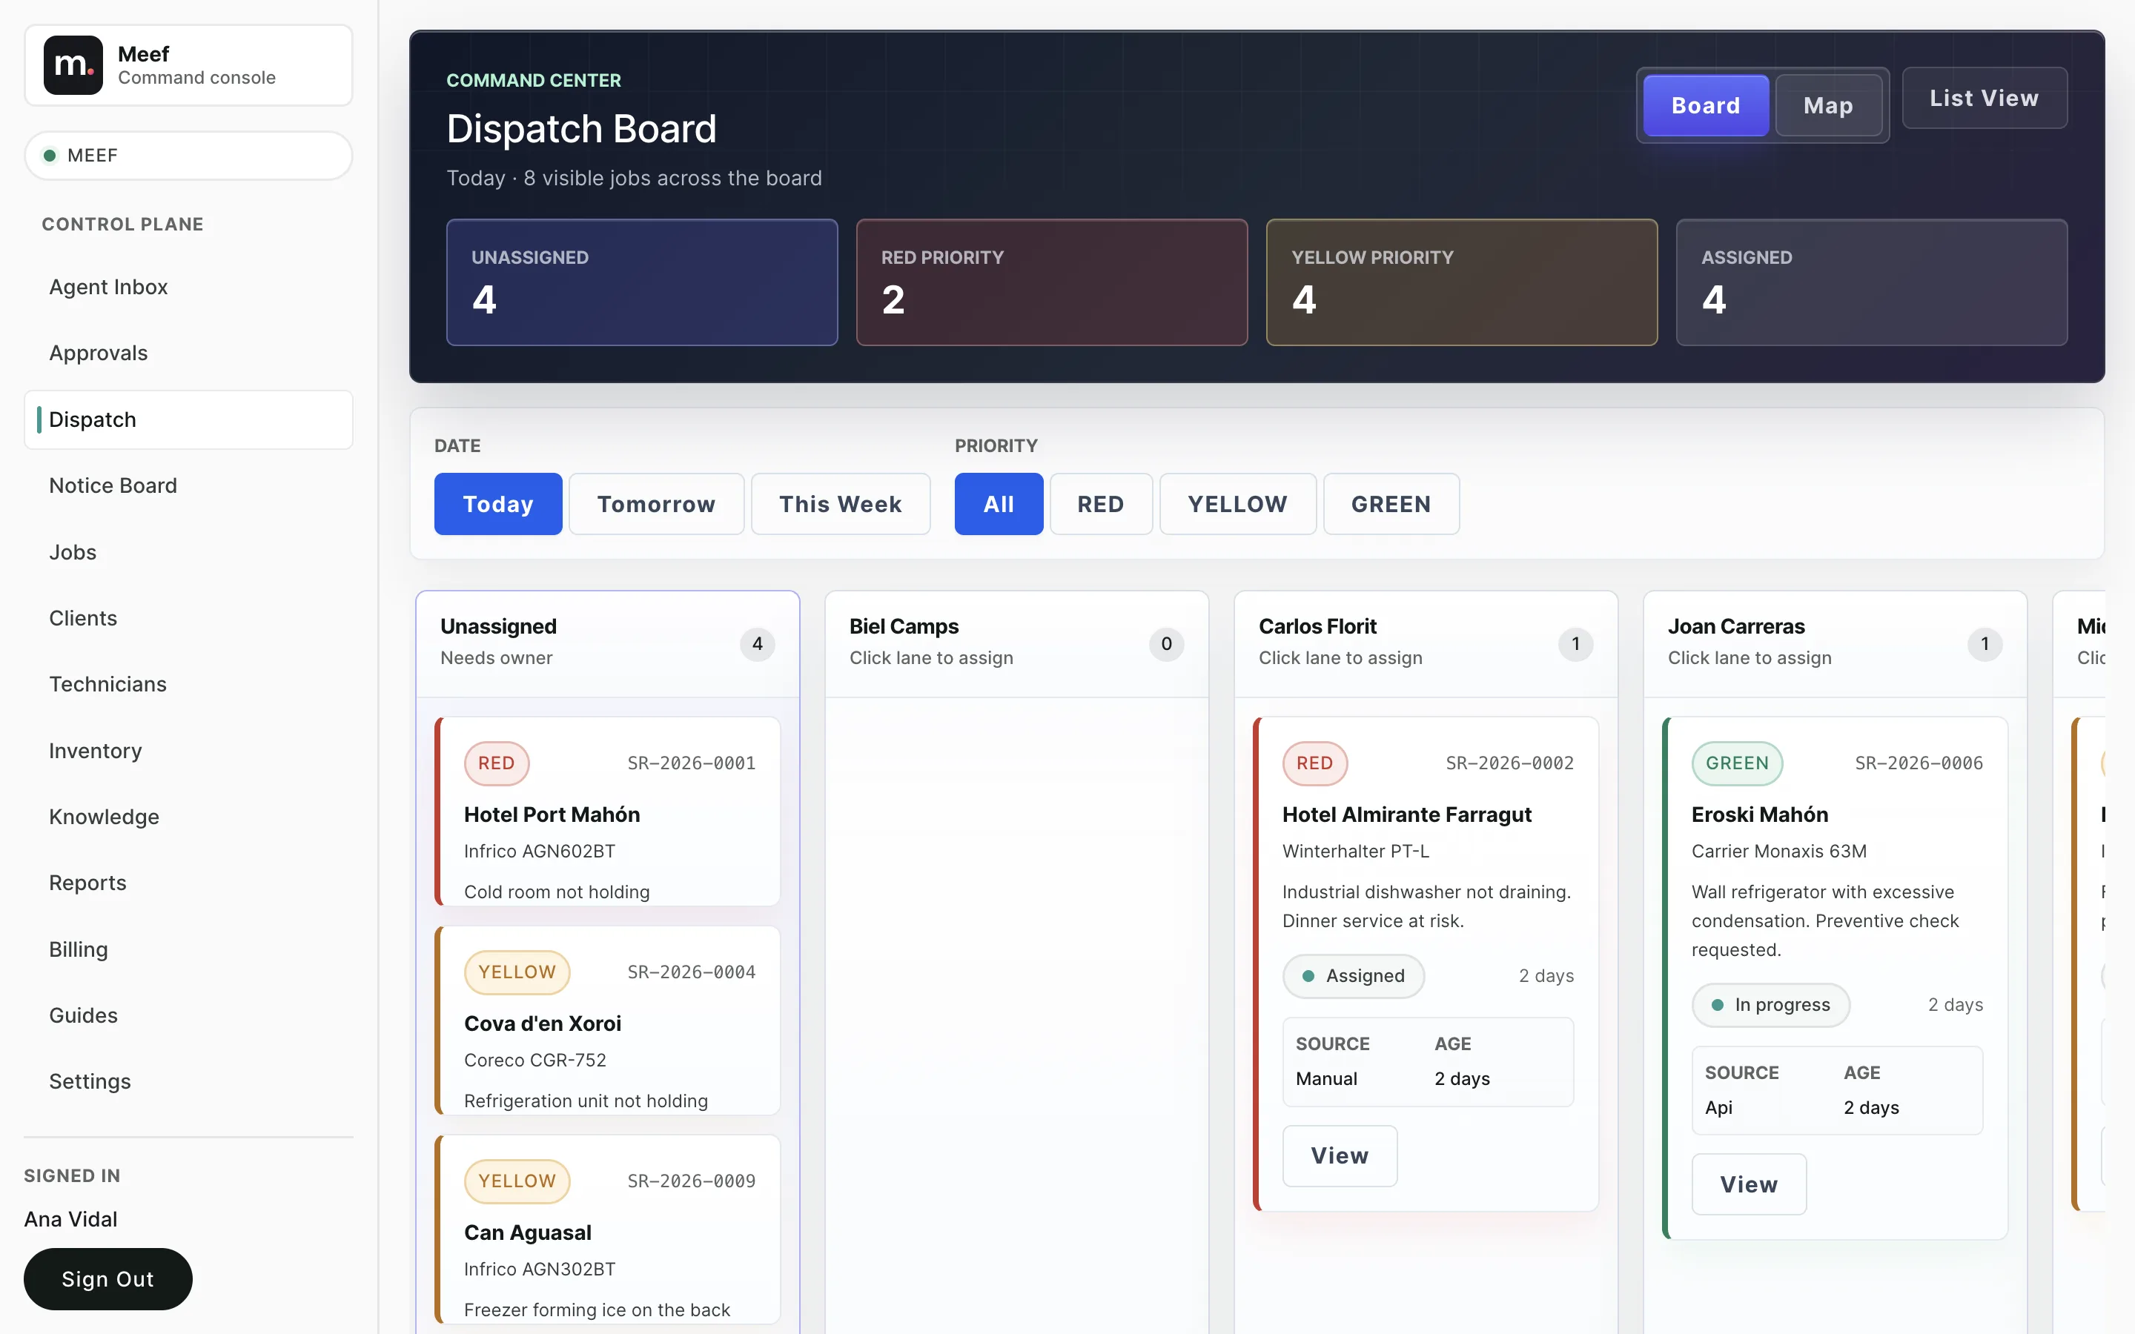Open the Cova d'en Xoroi job card
Image resolution: width=2135 pixels, height=1334 pixels.
point(608,1021)
